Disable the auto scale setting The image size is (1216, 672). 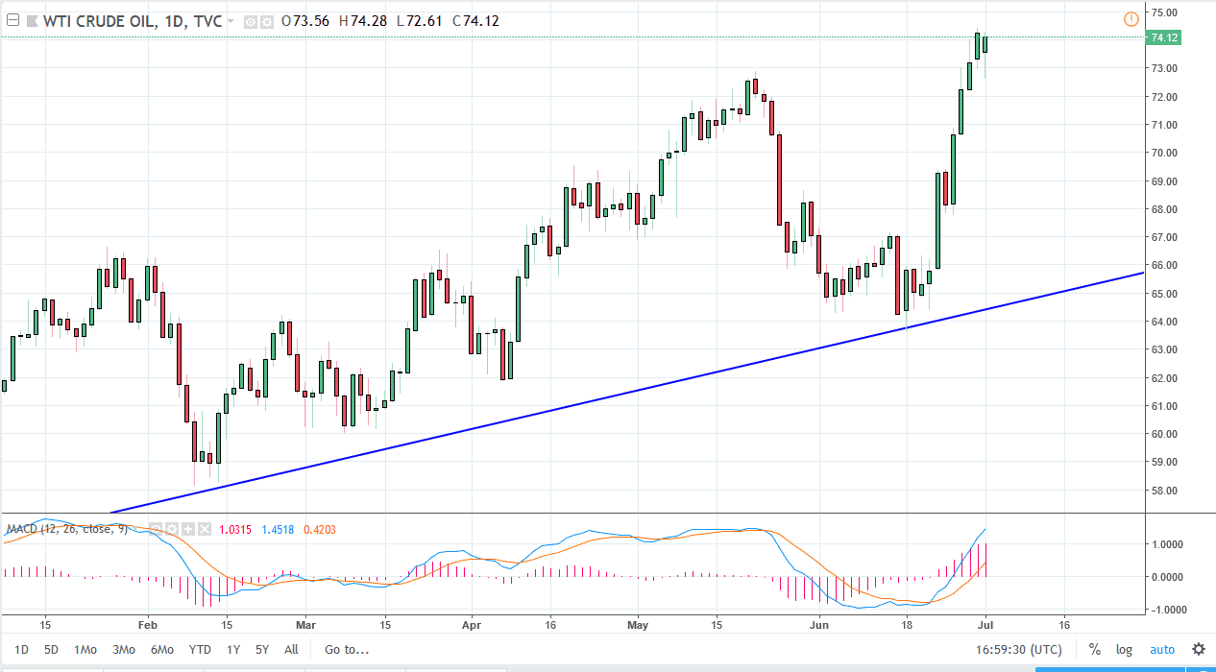[1162, 650]
